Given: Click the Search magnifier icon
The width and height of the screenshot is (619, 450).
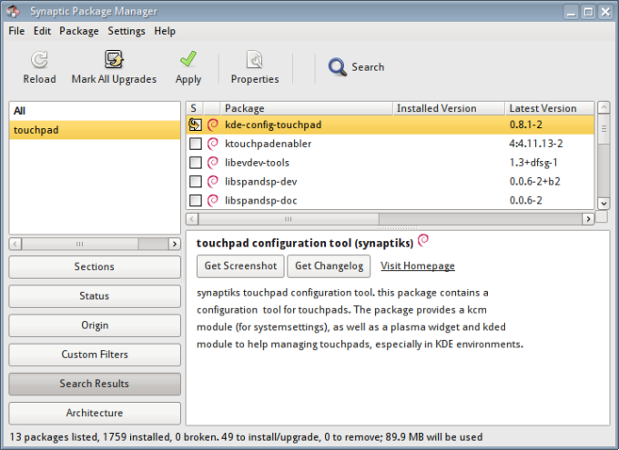Looking at the screenshot, I should 338,66.
